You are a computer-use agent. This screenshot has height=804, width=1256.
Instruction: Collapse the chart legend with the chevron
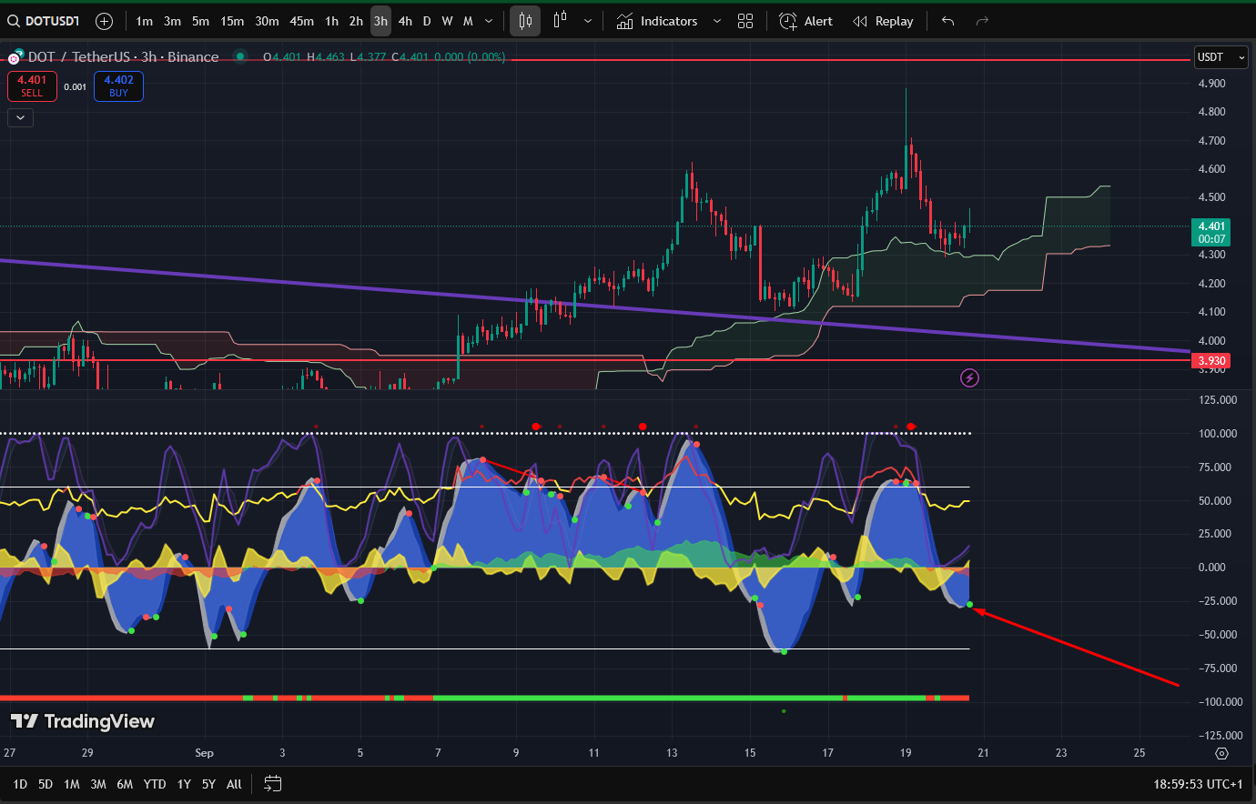click(x=20, y=117)
